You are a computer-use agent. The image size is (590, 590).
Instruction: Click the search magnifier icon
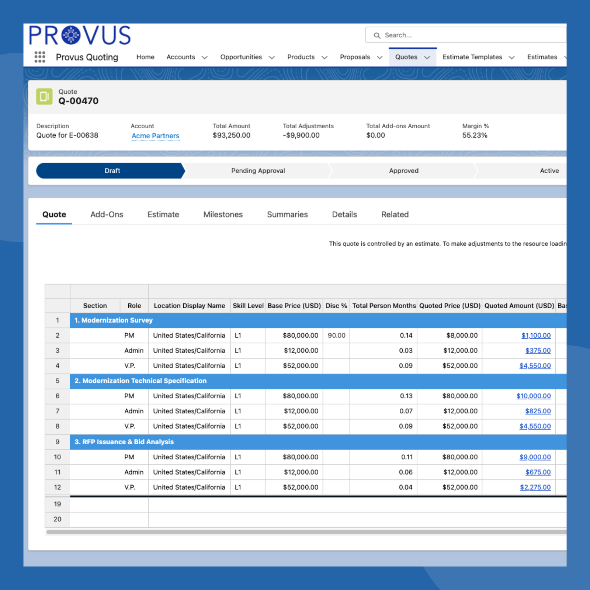[377, 35]
